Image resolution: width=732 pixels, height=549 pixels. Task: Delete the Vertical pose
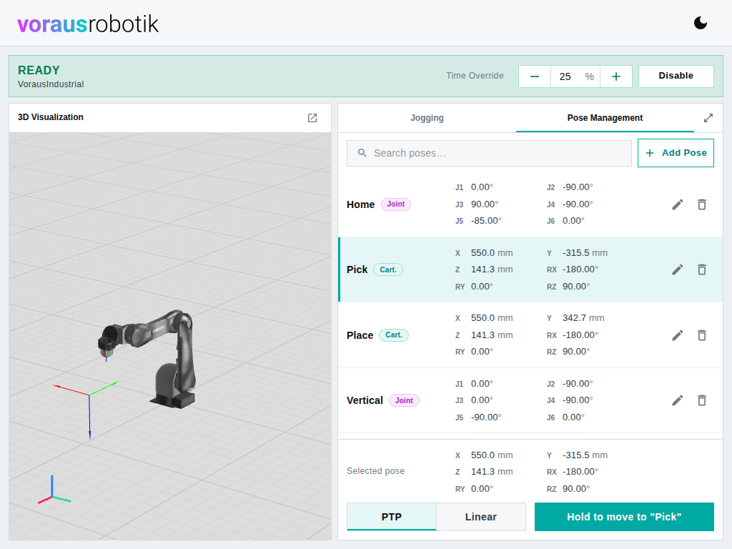pyautogui.click(x=702, y=400)
